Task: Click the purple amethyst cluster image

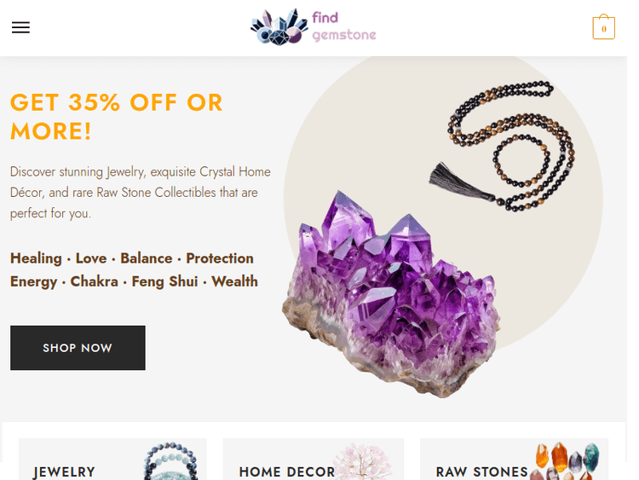Action: click(390, 294)
